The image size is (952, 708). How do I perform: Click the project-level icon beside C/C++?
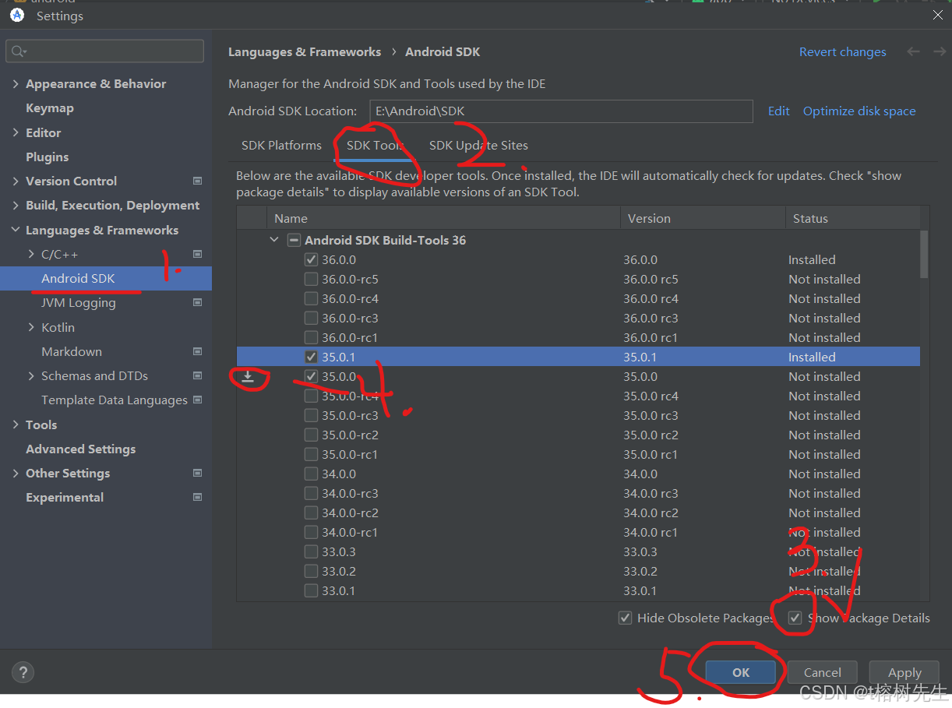[197, 254]
